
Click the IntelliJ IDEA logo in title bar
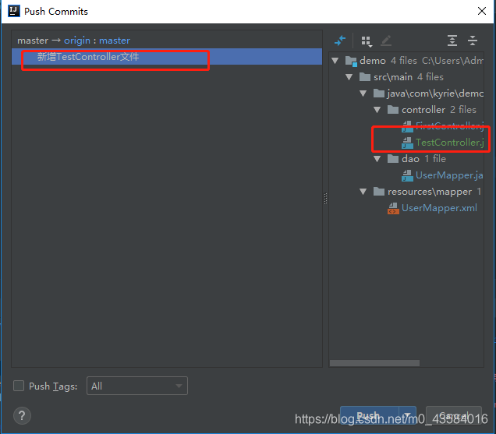(x=13, y=11)
